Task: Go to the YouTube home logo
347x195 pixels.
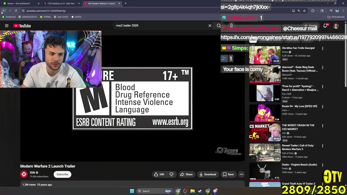Action: [x=22, y=26]
